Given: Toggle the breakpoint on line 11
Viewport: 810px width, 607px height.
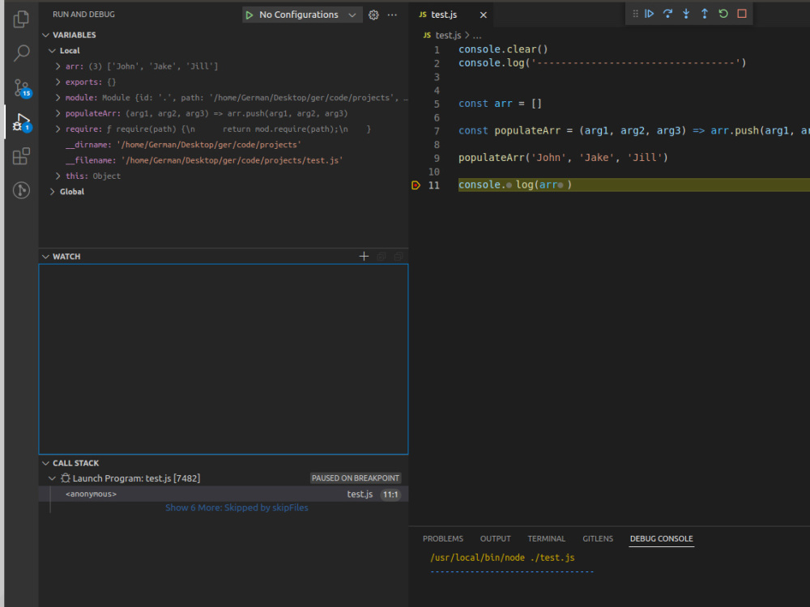Looking at the screenshot, I should click(x=416, y=185).
